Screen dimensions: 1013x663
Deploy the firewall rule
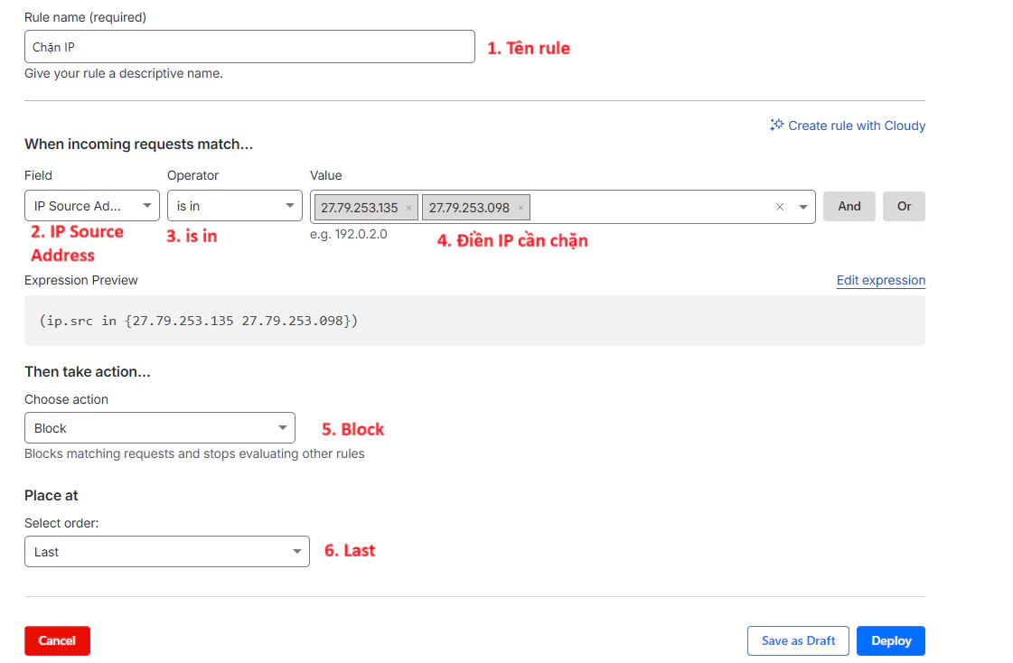pos(890,640)
